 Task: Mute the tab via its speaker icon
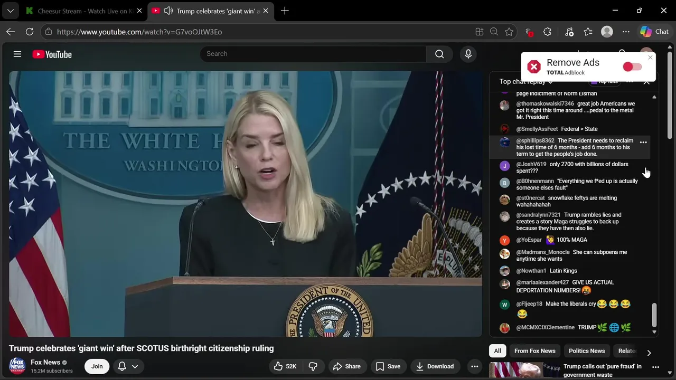tap(168, 11)
